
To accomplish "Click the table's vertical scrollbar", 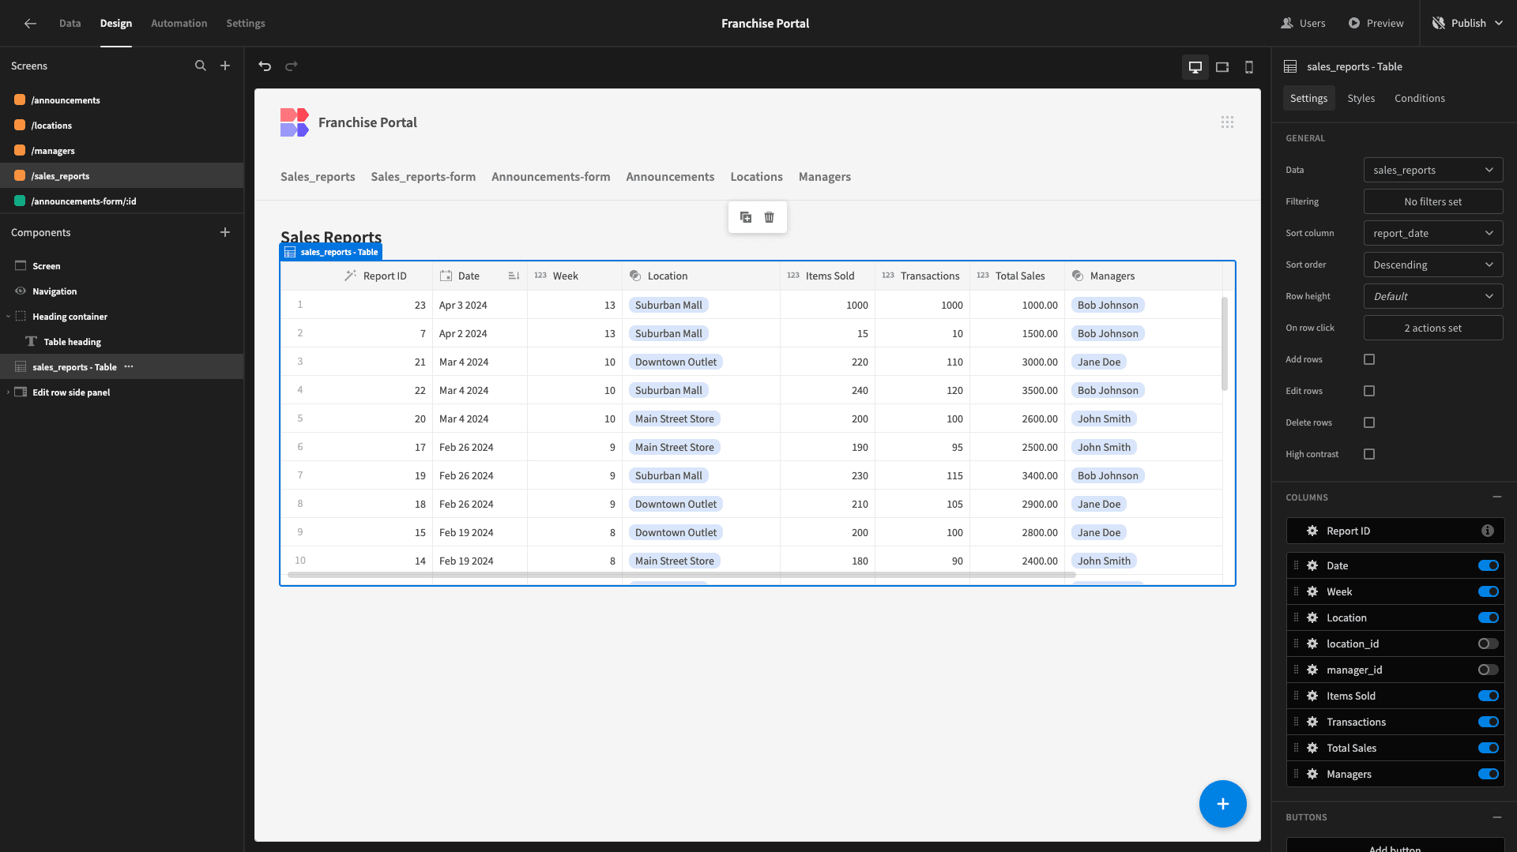I will click(x=1225, y=343).
